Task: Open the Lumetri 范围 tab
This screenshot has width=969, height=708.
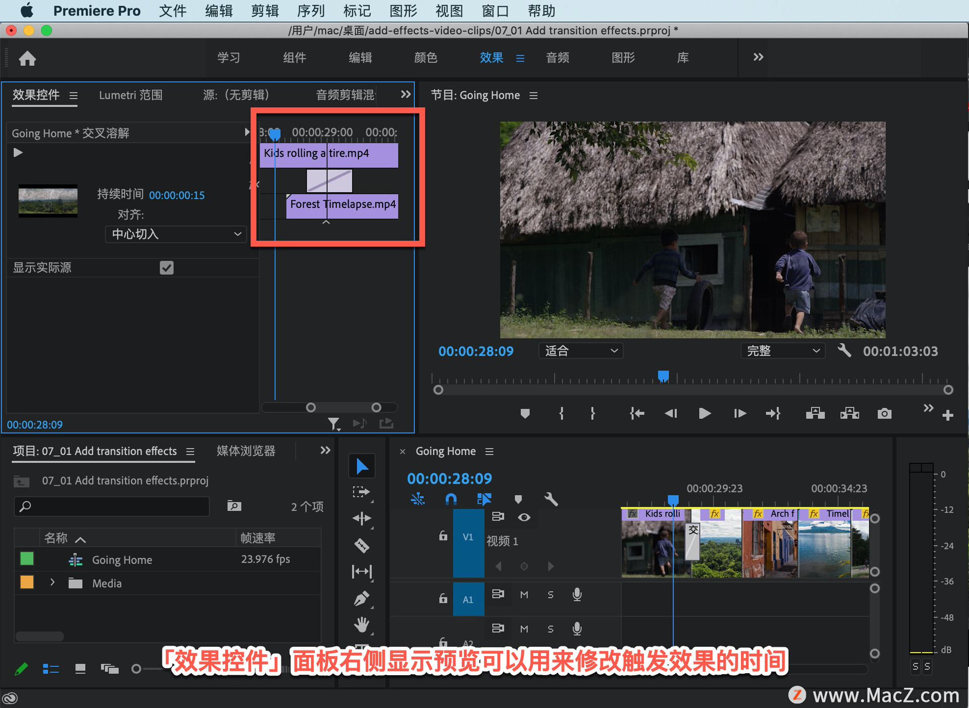Action: [131, 95]
